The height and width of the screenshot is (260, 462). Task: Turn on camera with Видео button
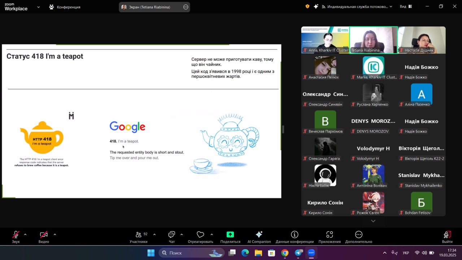44,237
